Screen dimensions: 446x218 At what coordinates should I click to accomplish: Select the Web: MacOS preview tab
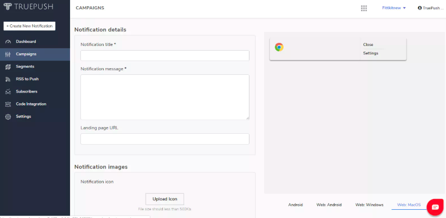409,205
